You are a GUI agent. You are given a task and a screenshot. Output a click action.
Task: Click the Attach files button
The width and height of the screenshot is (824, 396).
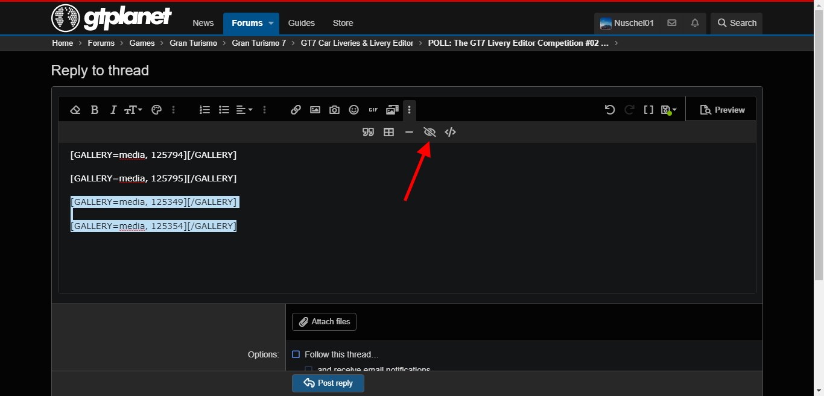pyautogui.click(x=324, y=322)
